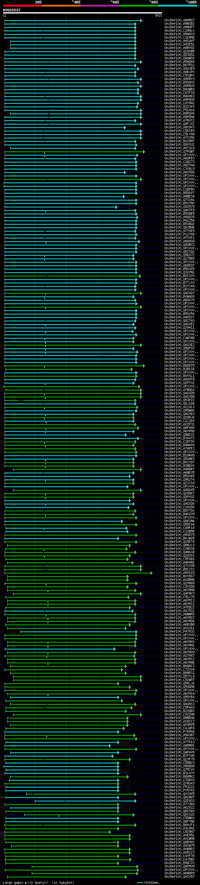Select the UniRef100_B1ARA5 label
The height and width of the screenshot is (885, 200).
(x=179, y=455)
